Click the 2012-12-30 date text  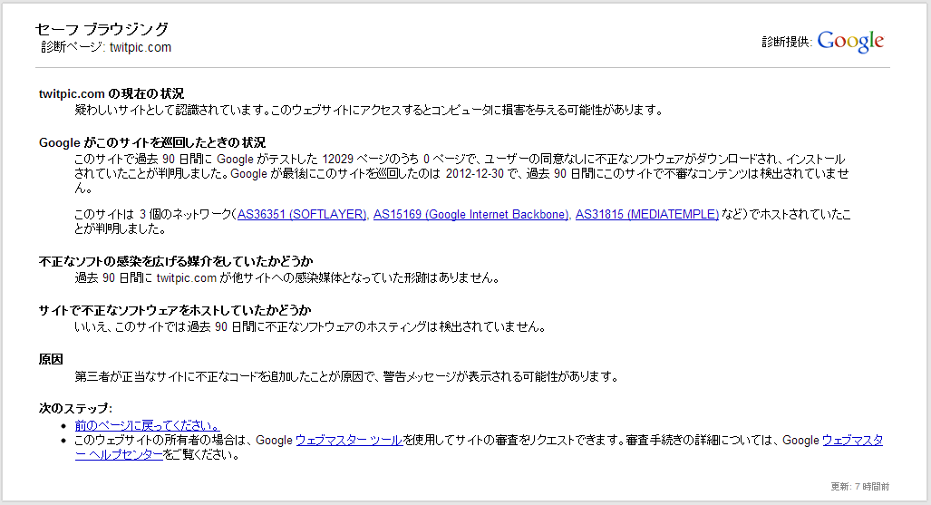tap(474, 173)
